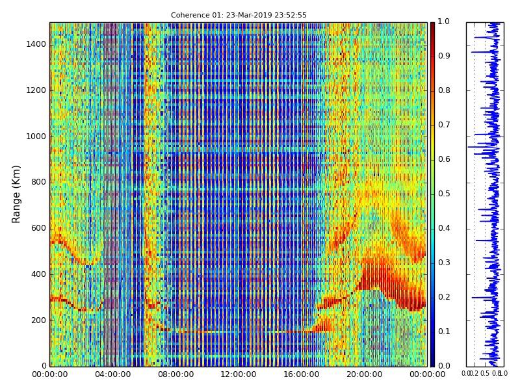Click the colorbar 0.2 label
This screenshot has width=520, height=390.
click(444, 297)
